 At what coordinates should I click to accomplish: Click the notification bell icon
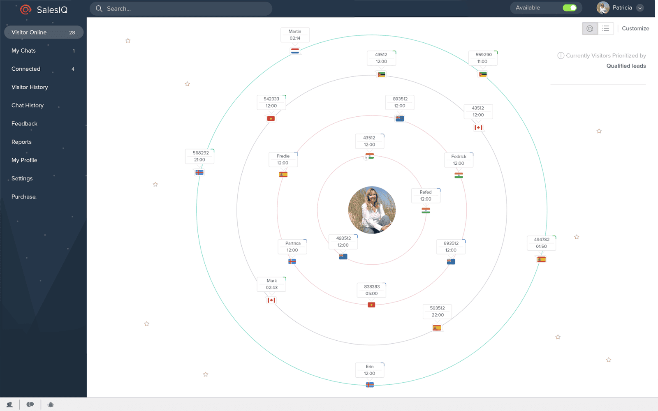[51, 405]
